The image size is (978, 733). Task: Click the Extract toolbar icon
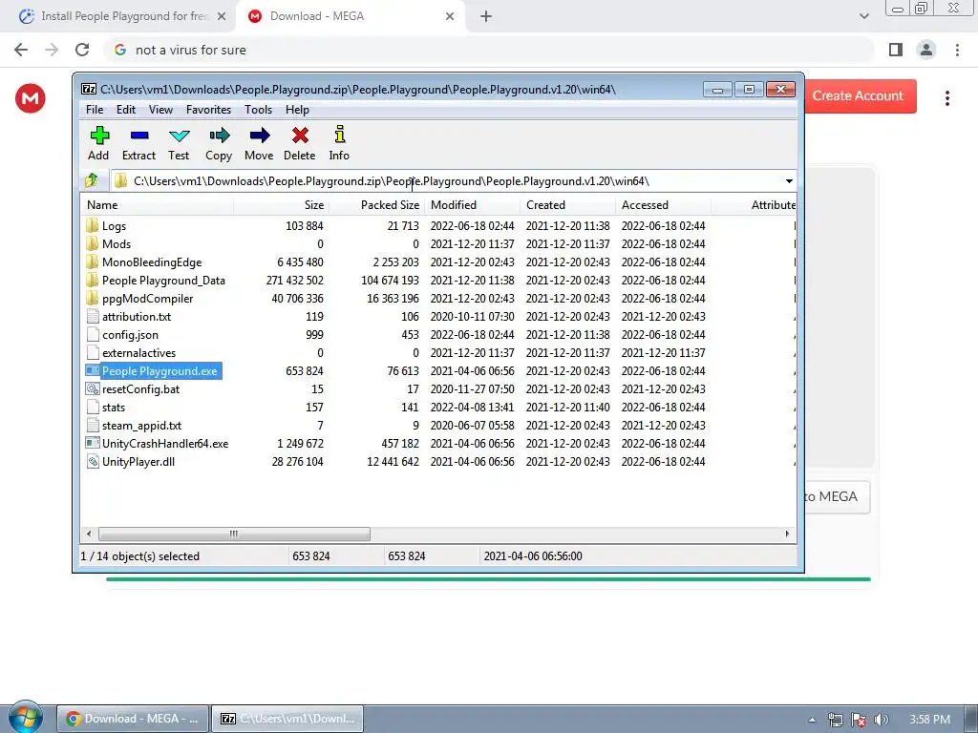tap(139, 136)
